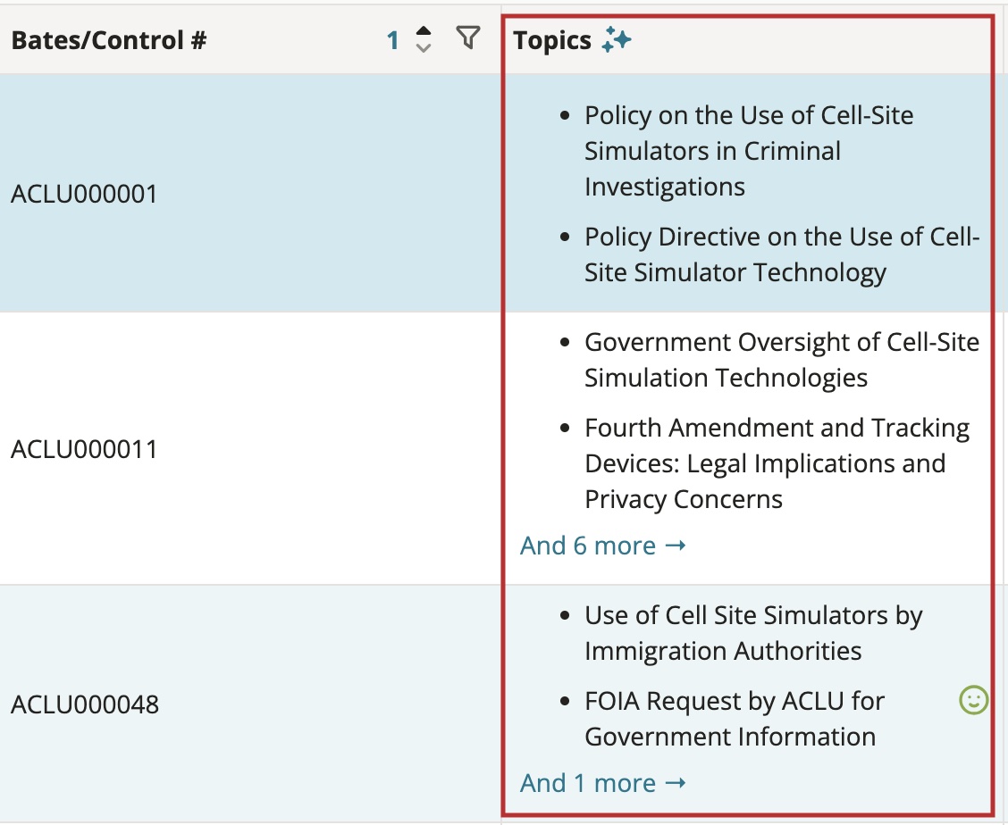1008x825 pixels.
Task: Open the 'And 6 more' link
Action: pyautogui.click(x=603, y=546)
